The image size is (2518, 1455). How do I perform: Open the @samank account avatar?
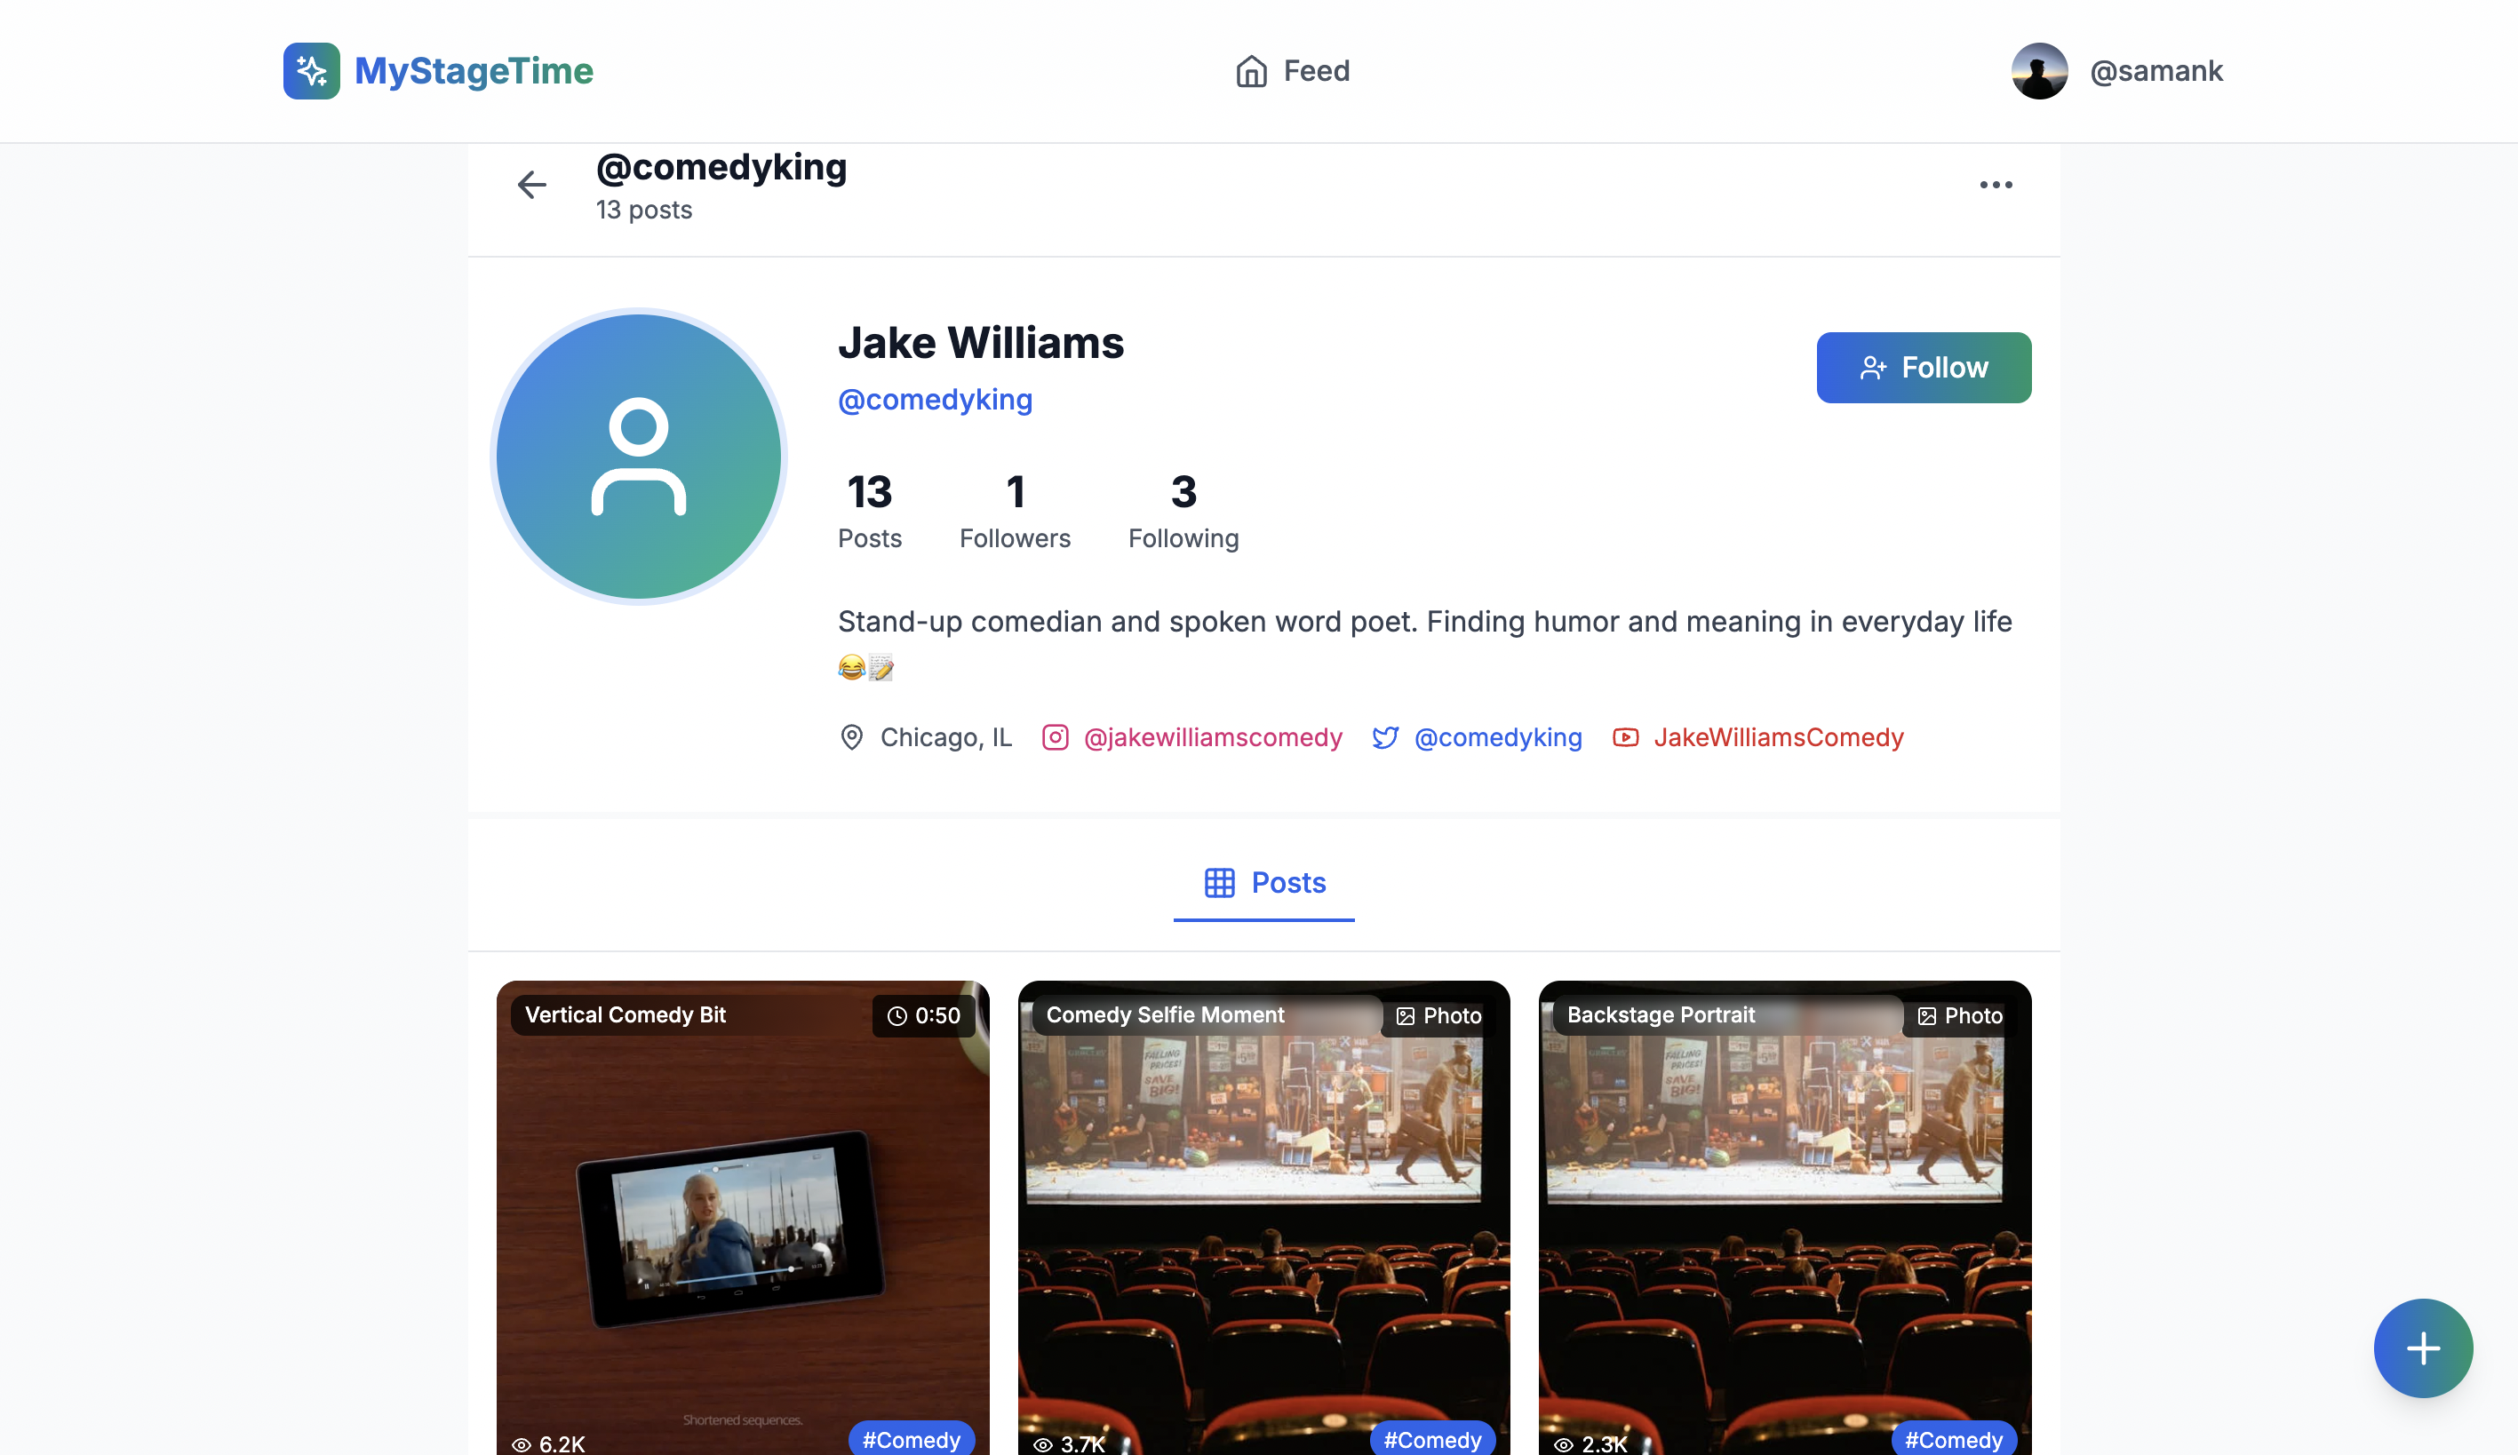click(2038, 71)
